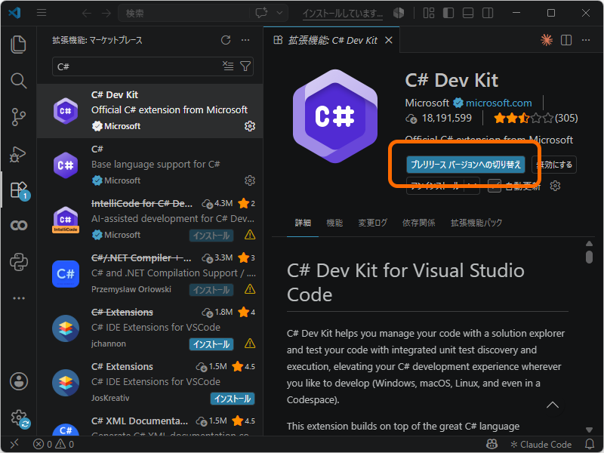Open the hamburger application menu

[x=42, y=13]
